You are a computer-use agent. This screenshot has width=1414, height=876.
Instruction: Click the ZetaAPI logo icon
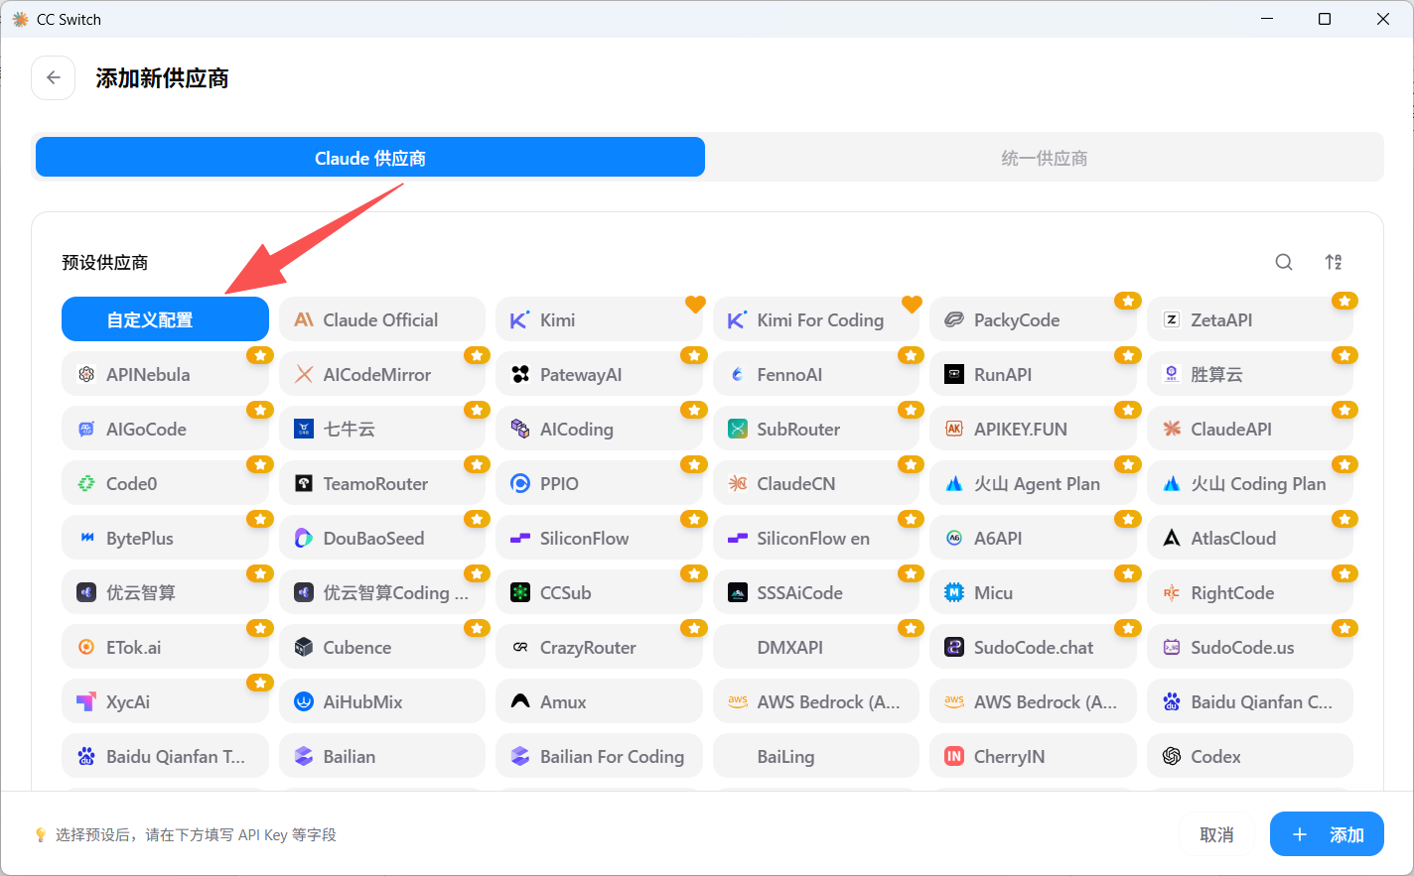click(1172, 319)
